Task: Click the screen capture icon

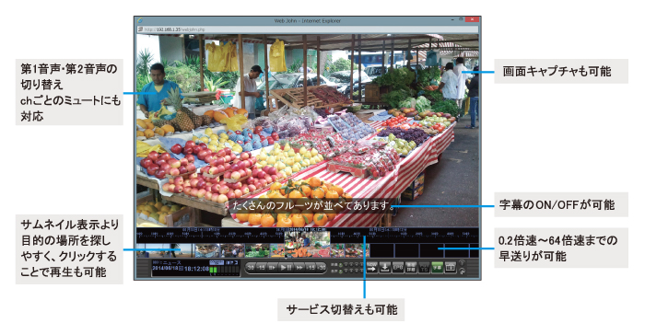Action: click(x=451, y=268)
